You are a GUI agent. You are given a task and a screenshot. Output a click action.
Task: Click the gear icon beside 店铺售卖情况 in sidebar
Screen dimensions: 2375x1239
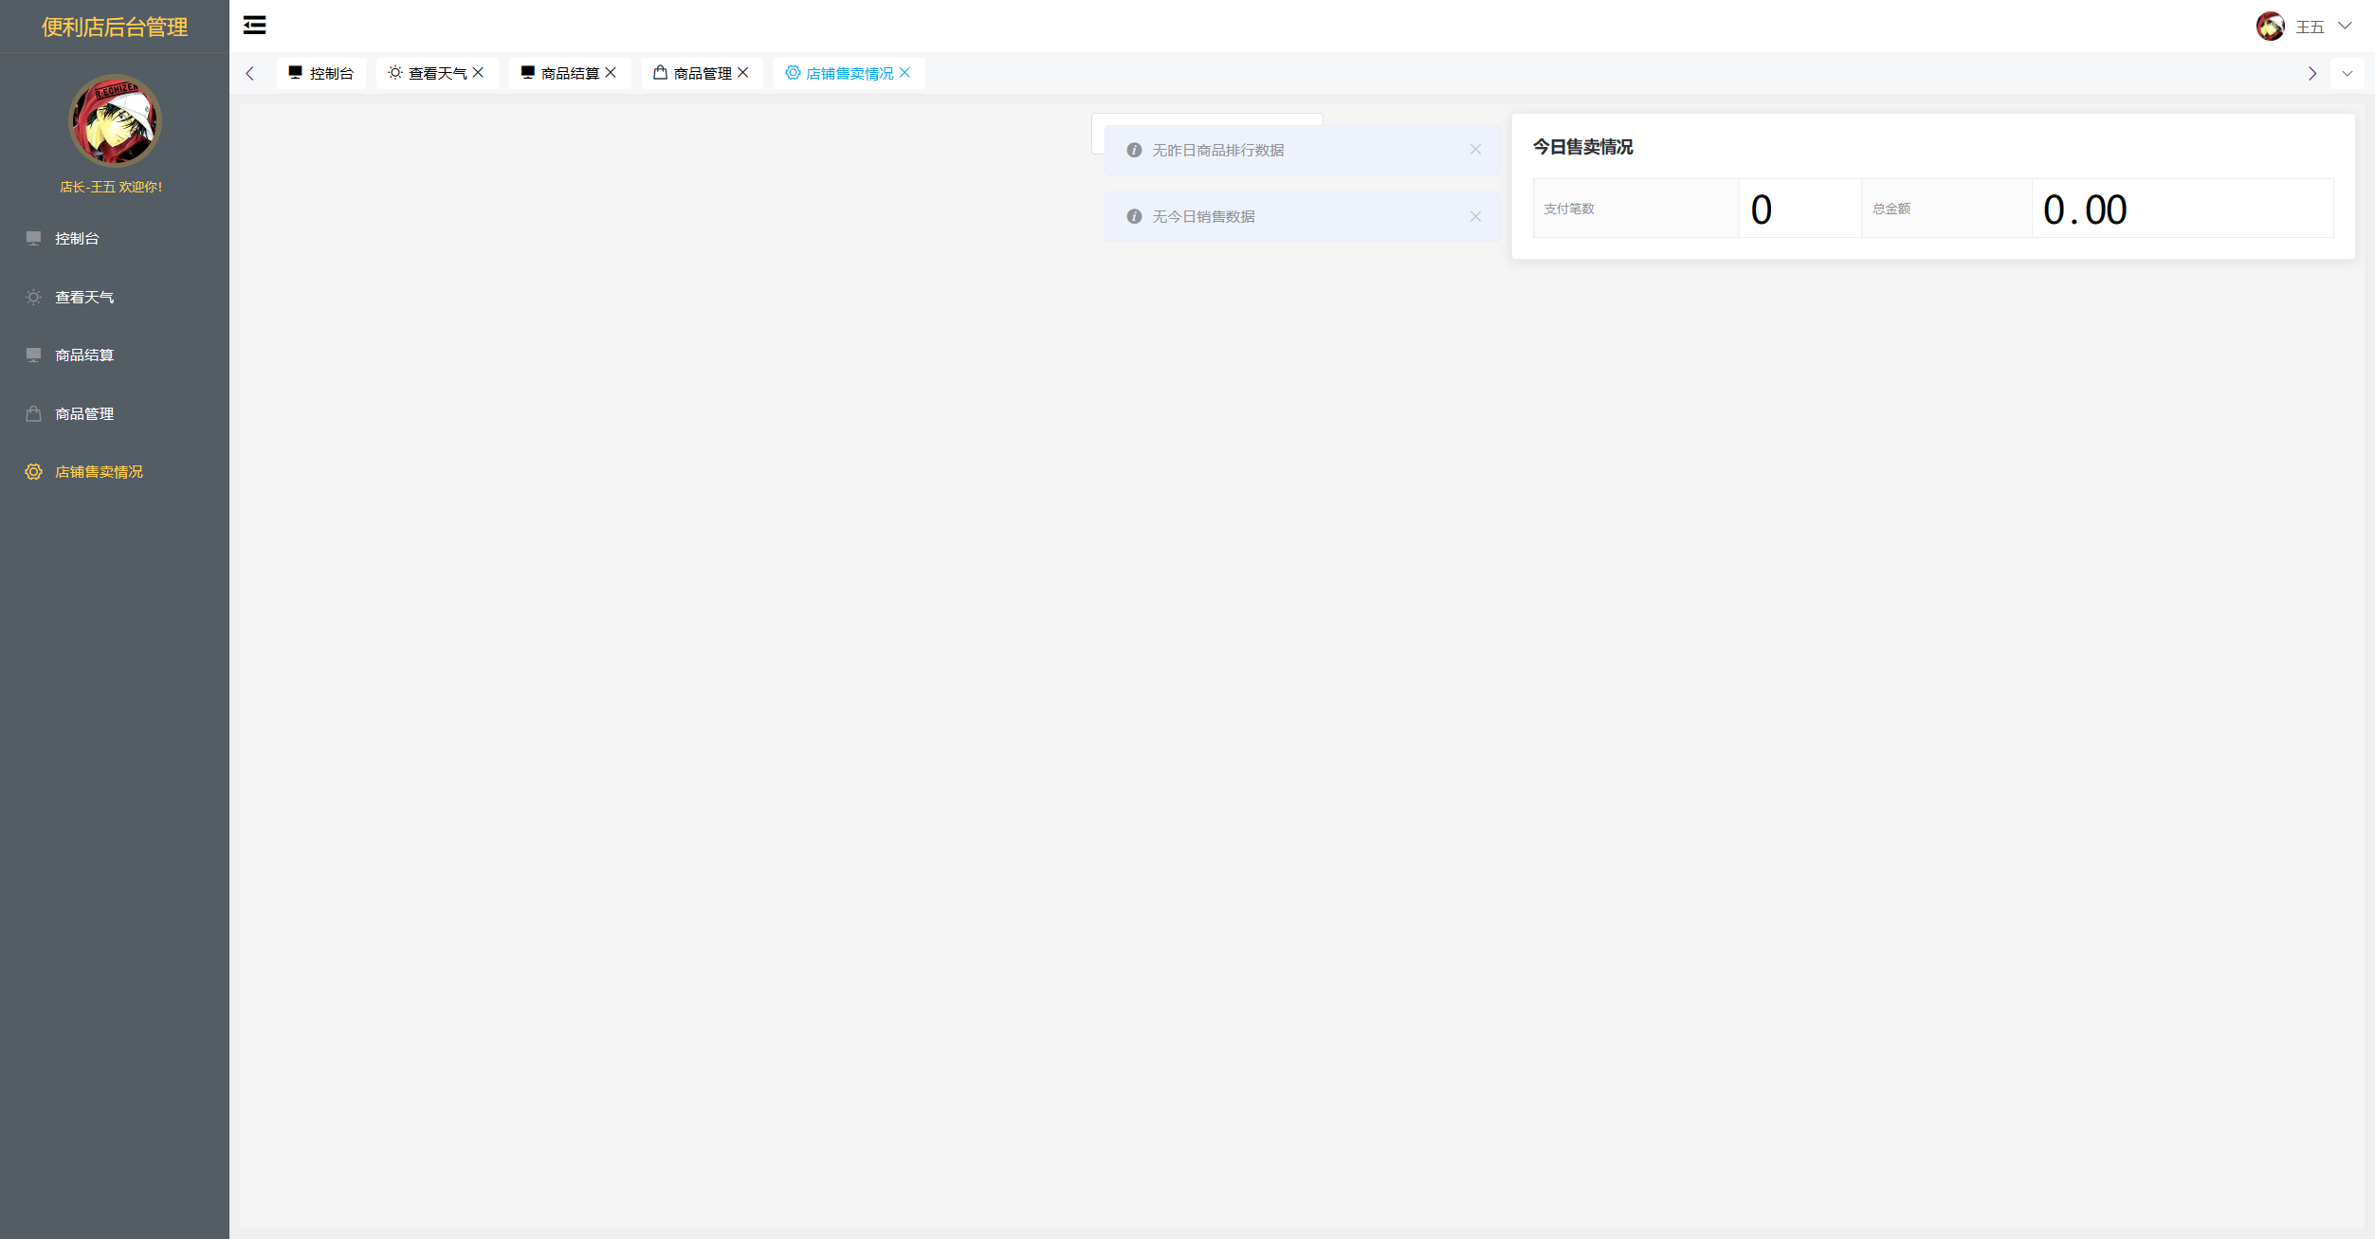tap(33, 472)
